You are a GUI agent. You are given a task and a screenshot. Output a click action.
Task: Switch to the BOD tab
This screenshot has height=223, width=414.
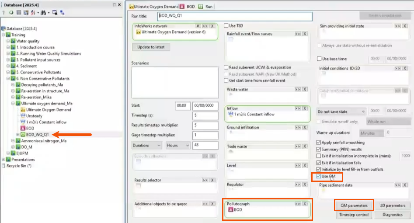pyautogui.click(x=188, y=7)
